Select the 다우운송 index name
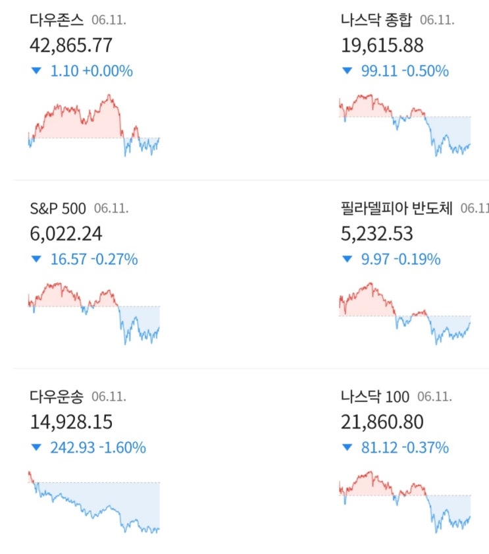 click(57, 397)
